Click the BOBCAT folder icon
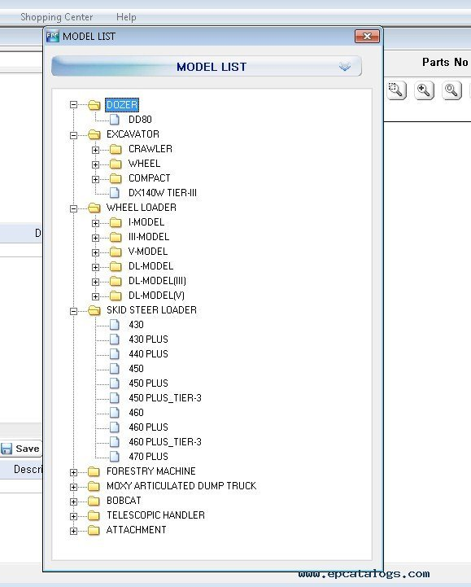471x587 pixels. click(x=94, y=501)
